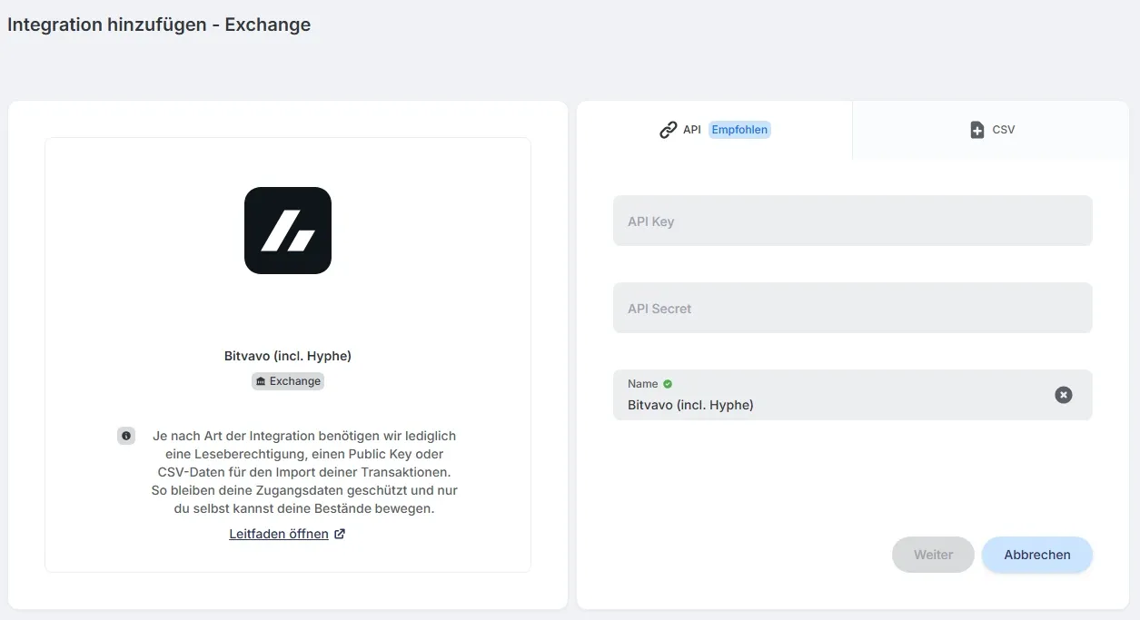Focus the API Key input field
This screenshot has width=1140, height=620.
pyautogui.click(x=853, y=221)
